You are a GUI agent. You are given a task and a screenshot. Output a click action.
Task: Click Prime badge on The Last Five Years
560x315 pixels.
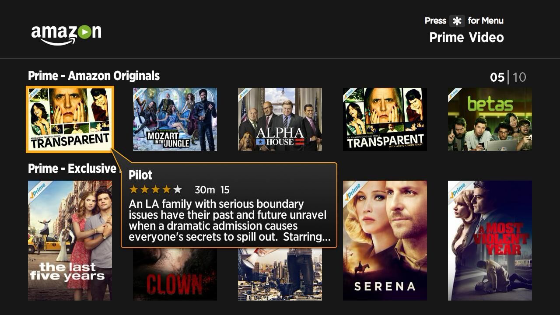(37, 189)
